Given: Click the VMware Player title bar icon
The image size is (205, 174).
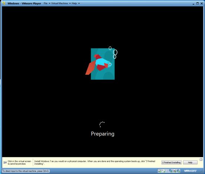Looking at the screenshot, I should pos(4,3).
